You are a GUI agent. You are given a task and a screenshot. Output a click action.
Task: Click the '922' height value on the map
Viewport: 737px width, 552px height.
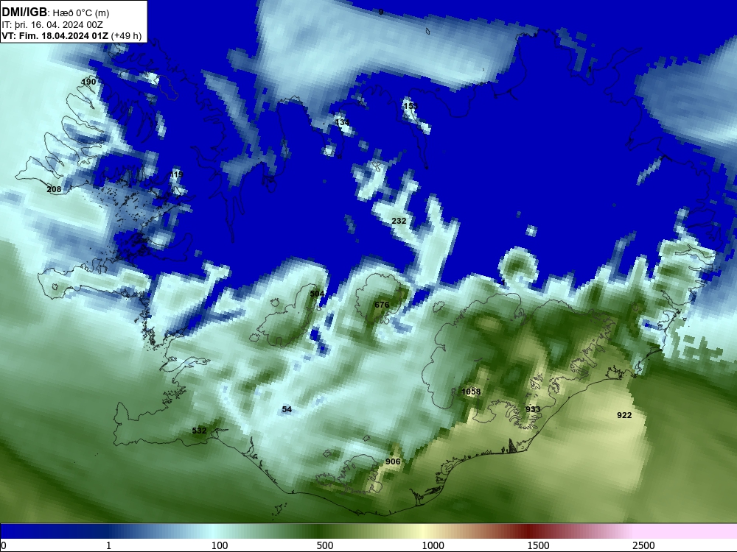pyautogui.click(x=624, y=415)
